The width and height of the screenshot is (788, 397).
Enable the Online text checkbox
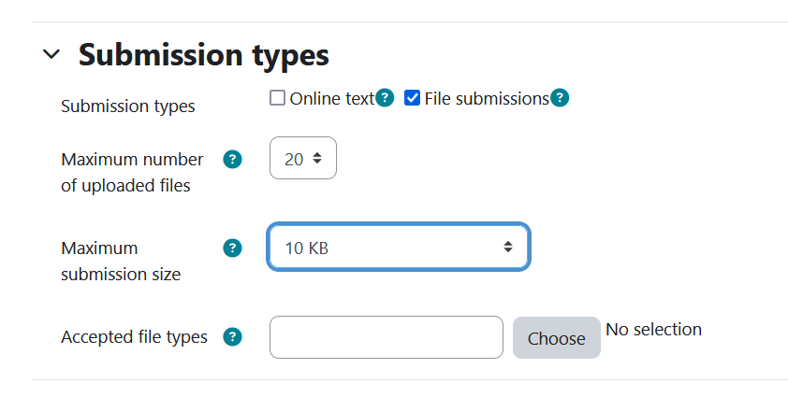coord(277,98)
